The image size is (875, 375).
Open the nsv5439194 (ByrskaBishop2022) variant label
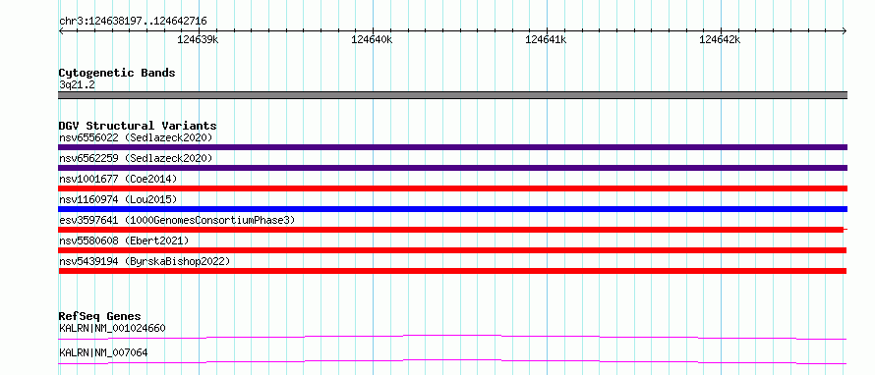(145, 261)
